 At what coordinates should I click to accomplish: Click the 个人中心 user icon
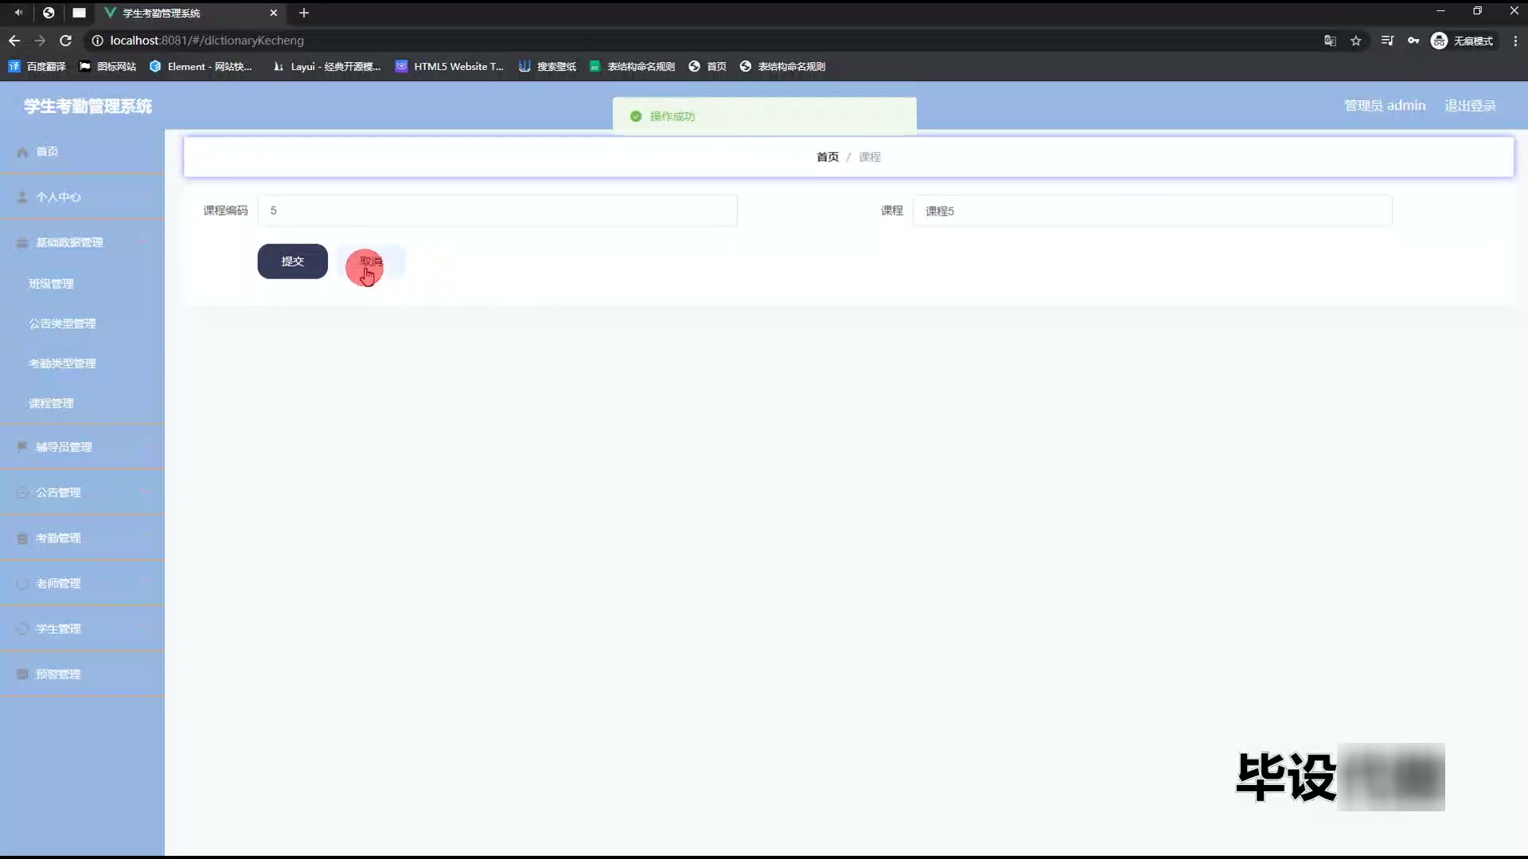pyautogui.click(x=22, y=197)
